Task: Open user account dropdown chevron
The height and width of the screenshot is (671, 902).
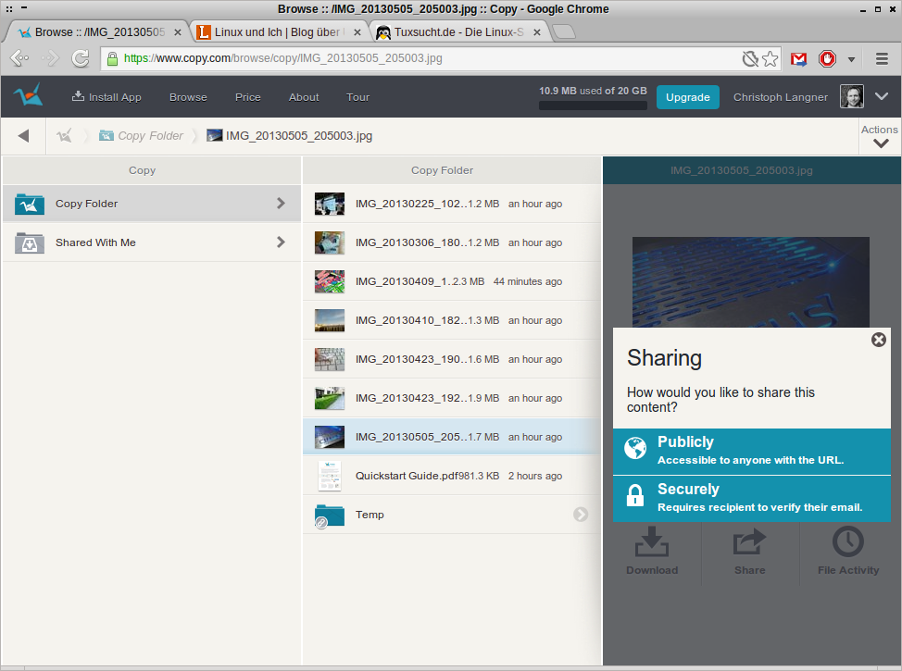Action: 882,96
